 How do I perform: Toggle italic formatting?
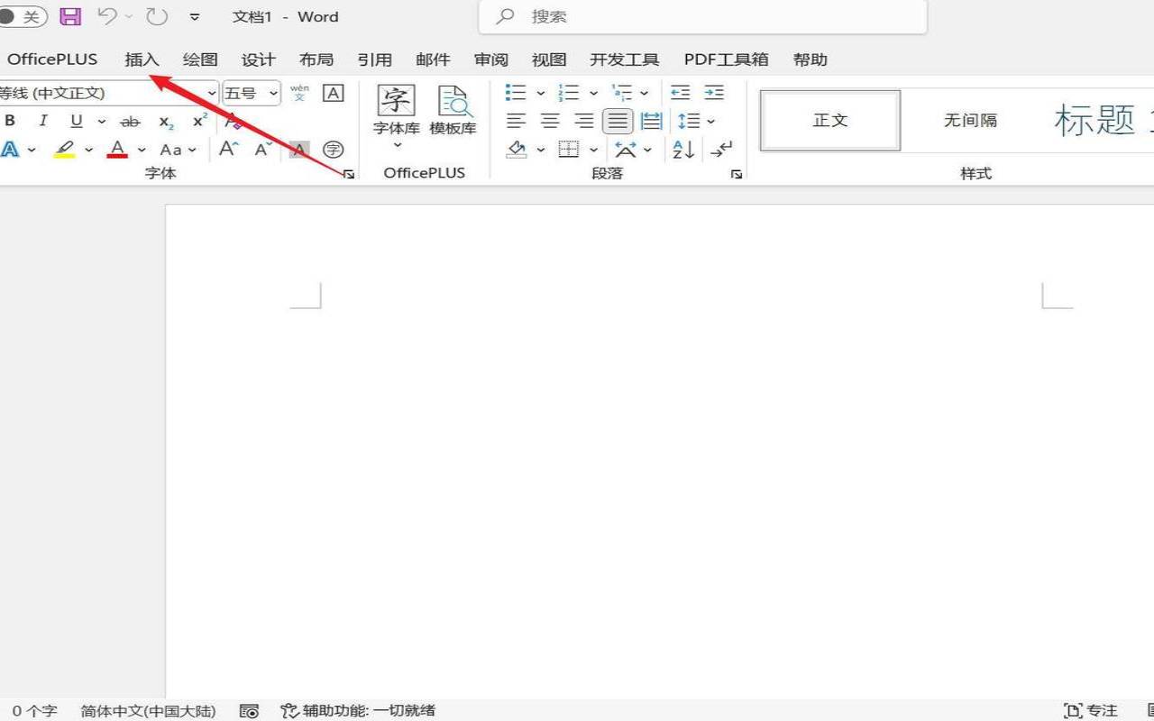click(42, 122)
